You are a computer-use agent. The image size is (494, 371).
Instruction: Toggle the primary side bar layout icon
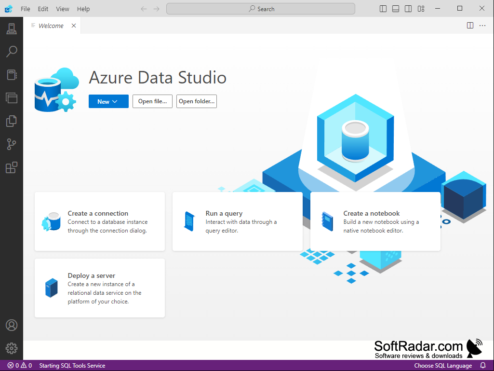click(383, 9)
